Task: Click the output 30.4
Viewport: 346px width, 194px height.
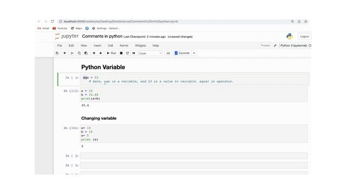Action: tap(85, 106)
